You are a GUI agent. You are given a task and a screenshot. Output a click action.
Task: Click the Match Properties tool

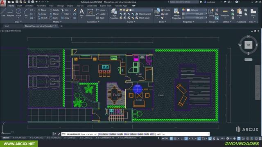(176, 13)
